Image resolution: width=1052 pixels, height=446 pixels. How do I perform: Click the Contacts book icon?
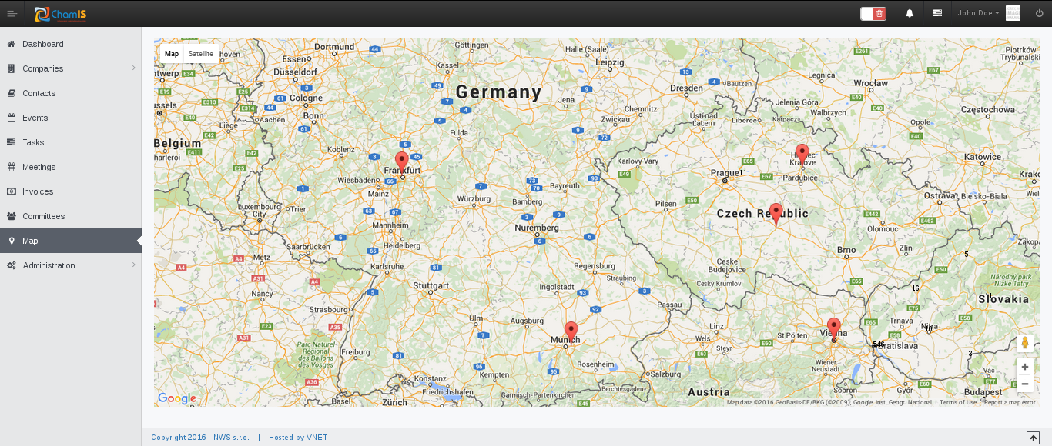11,93
